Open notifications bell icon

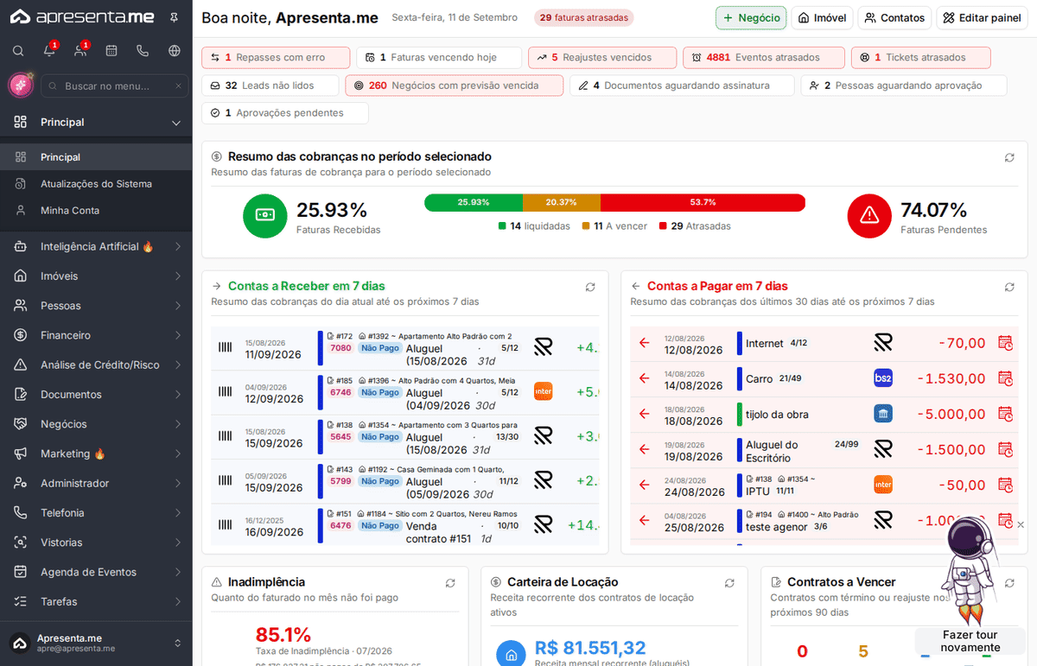pos(49,51)
